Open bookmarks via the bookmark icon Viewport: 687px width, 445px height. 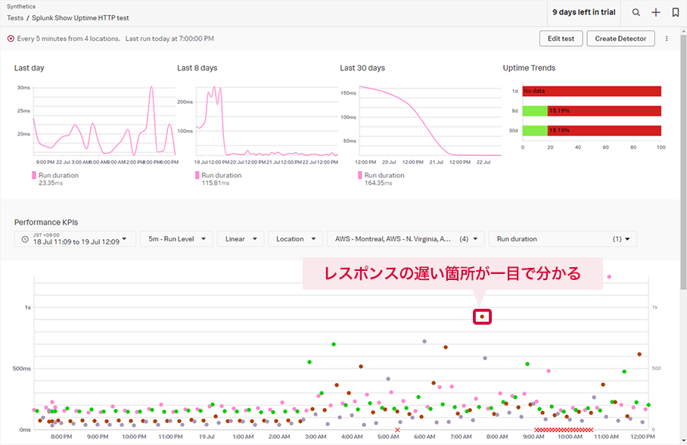click(x=675, y=13)
